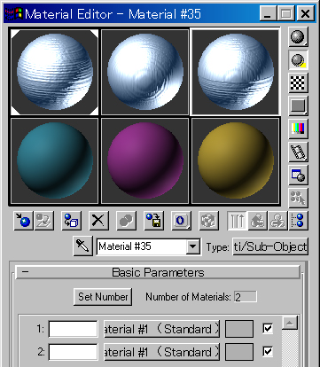This screenshot has height=367, width=320.
Task: Toggle the Backlight icon
Action: (x=298, y=60)
